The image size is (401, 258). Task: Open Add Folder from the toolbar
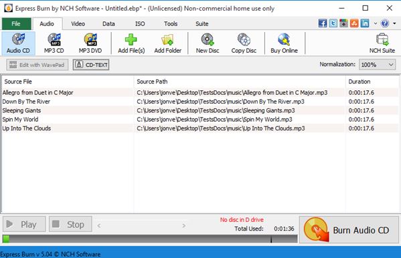(x=168, y=43)
